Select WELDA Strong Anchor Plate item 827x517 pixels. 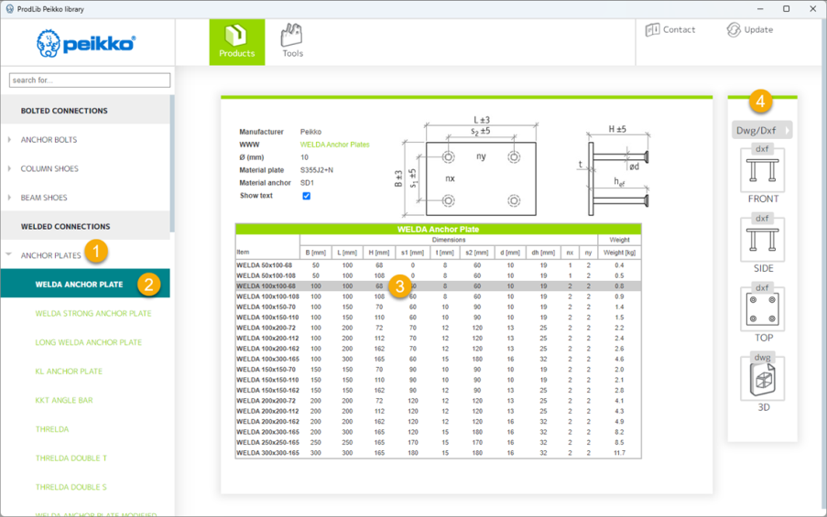(x=93, y=314)
